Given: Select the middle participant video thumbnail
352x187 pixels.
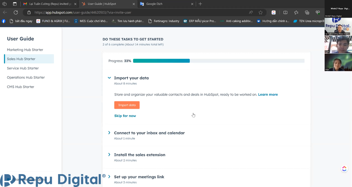Looking at the screenshot, I should 338,44.
